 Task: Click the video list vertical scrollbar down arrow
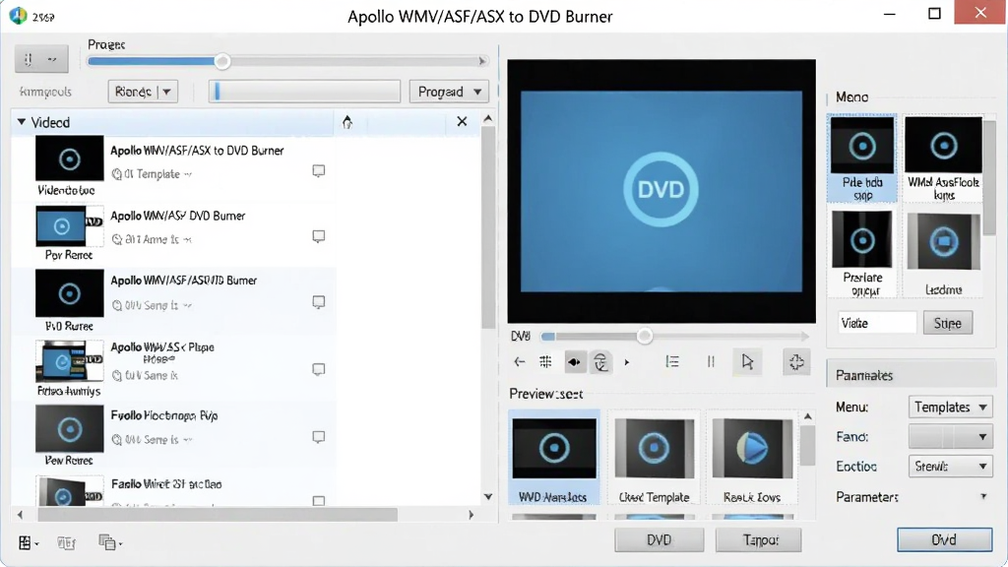488,496
